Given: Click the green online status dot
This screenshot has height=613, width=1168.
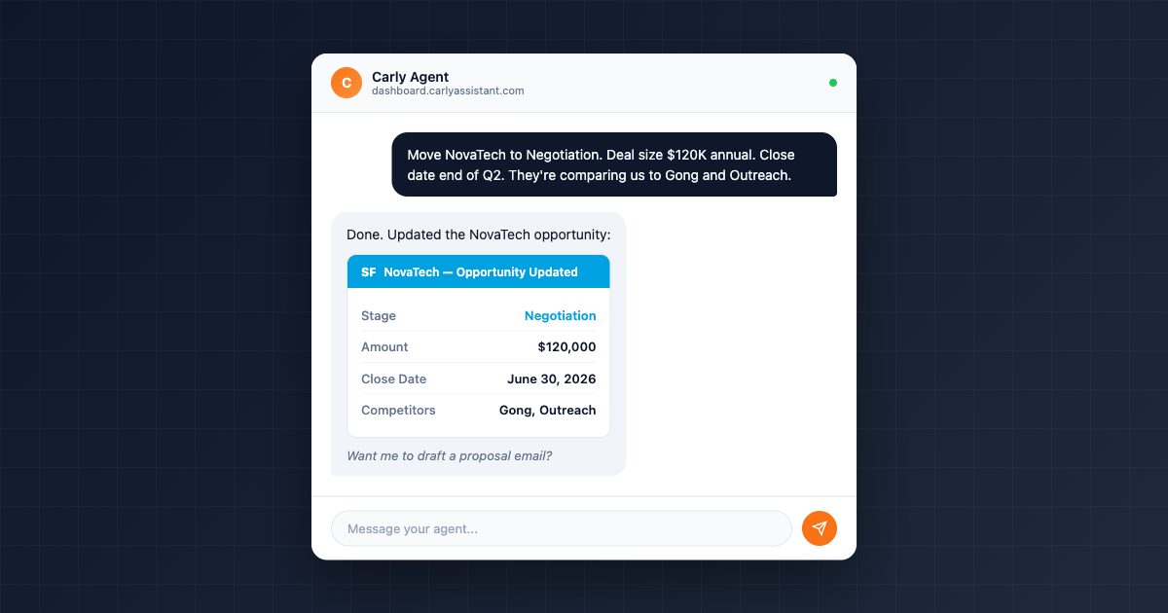Looking at the screenshot, I should point(833,83).
